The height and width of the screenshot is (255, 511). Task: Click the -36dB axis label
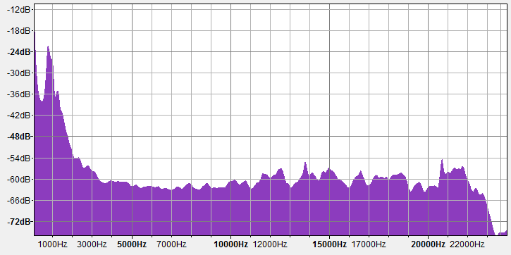point(18,94)
